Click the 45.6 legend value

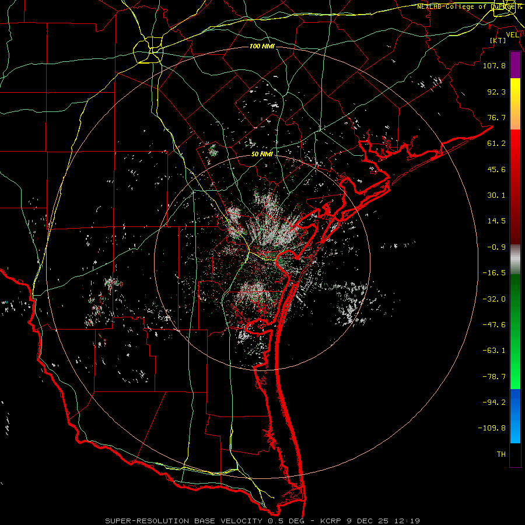(496, 169)
